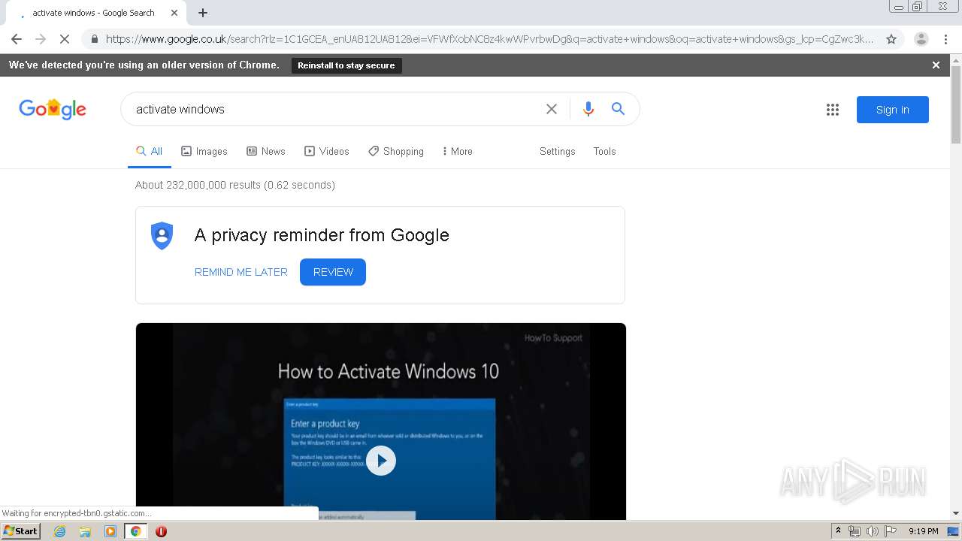Switch to the News tab

266,151
